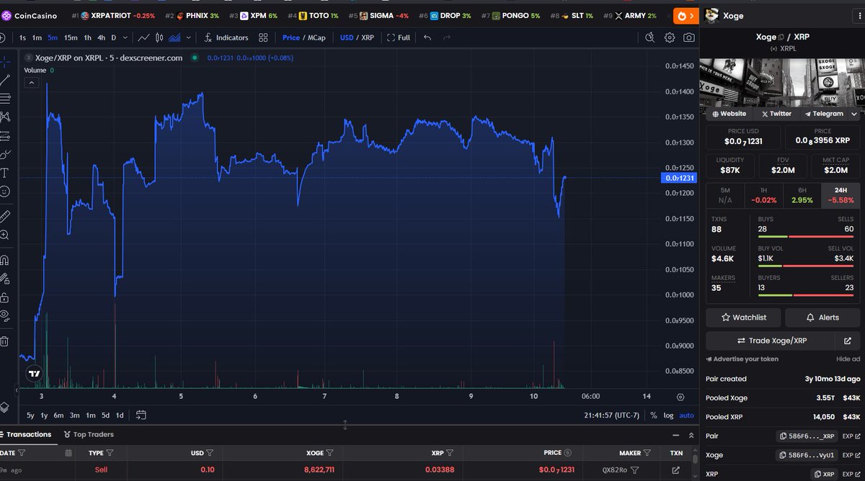Open the CoinCasino sponsored link
Image resolution: width=865 pixels, height=481 pixels.
coord(30,15)
